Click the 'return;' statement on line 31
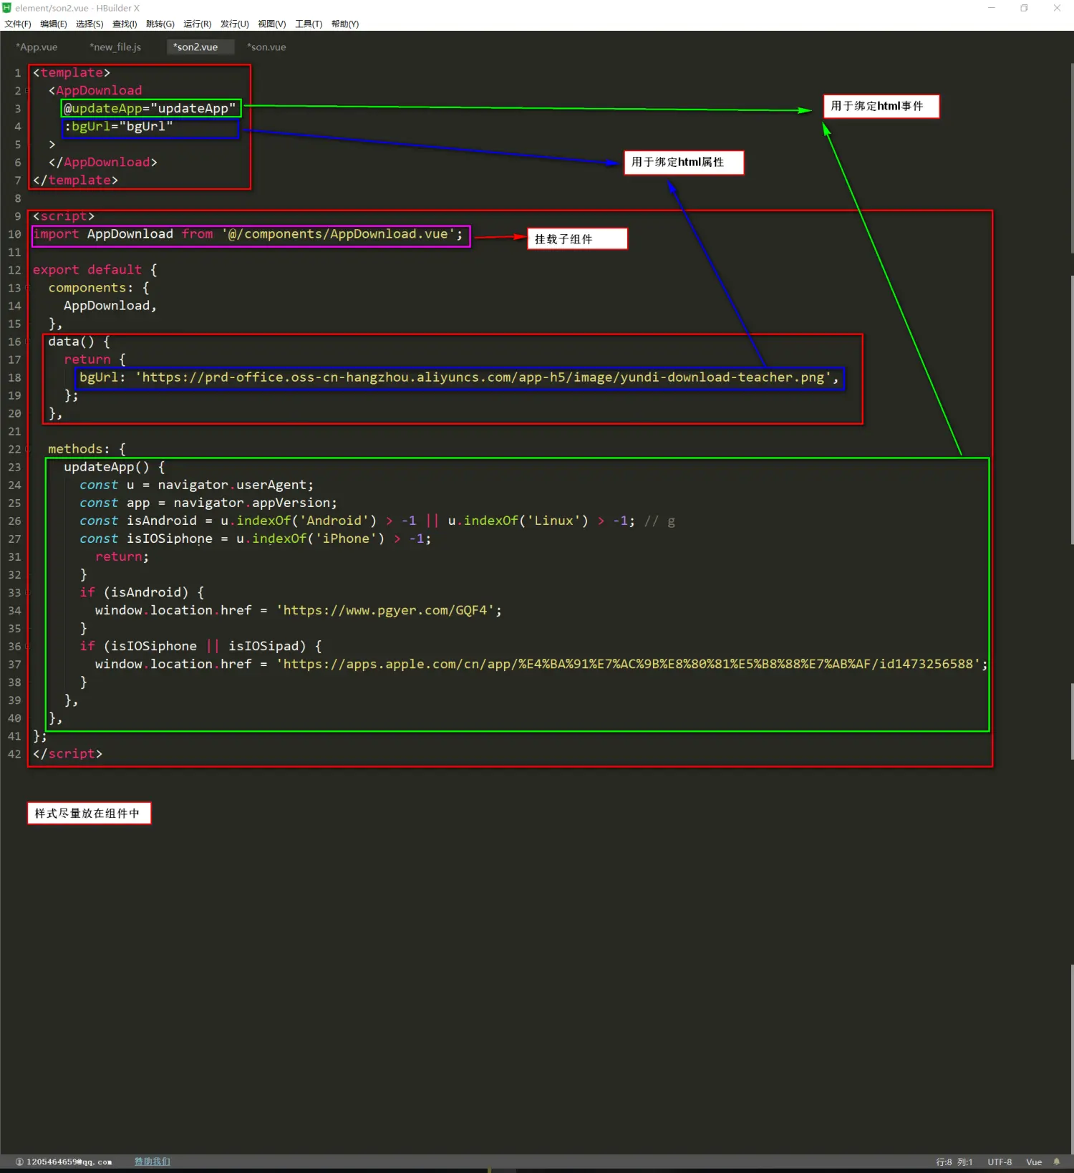The height and width of the screenshot is (1173, 1074). coord(122,556)
